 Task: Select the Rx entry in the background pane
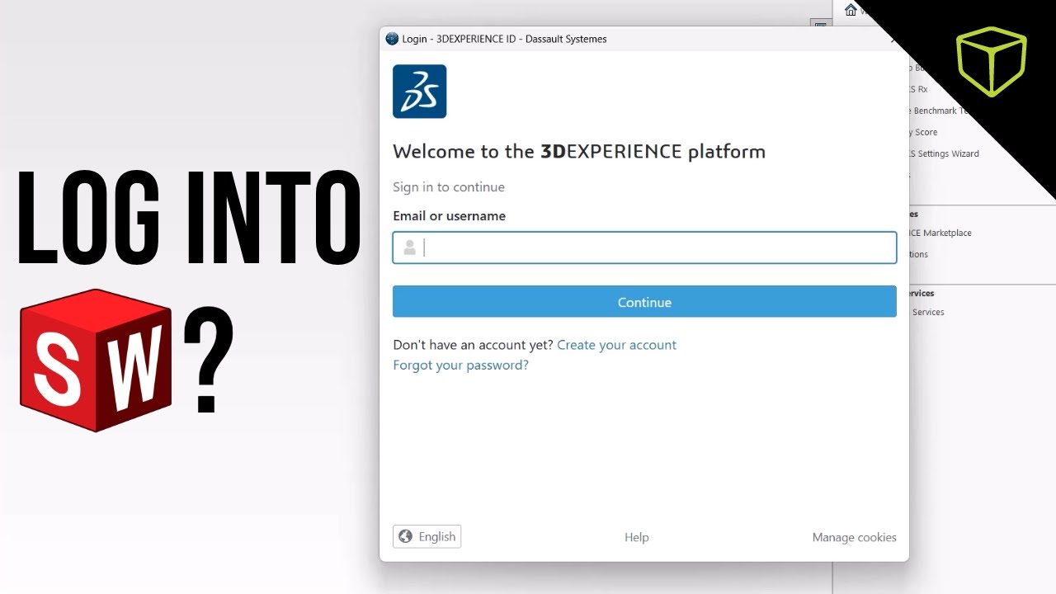pos(918,89)
